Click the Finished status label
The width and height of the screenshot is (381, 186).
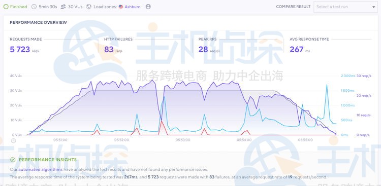pos(18,7)
